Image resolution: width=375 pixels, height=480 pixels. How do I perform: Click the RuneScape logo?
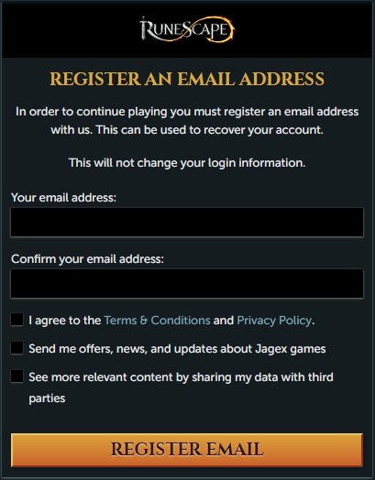[x=187, y=29]
